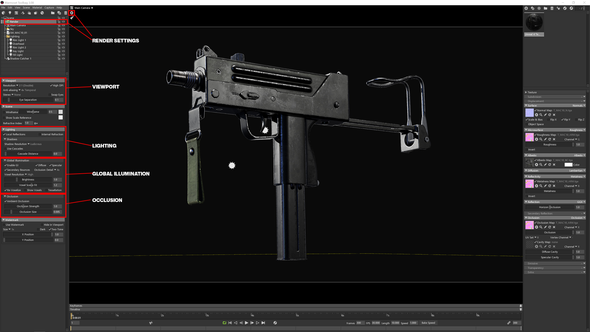Adjust the Occlusion Strength slider
590x332 pixels.
(28, 207)
